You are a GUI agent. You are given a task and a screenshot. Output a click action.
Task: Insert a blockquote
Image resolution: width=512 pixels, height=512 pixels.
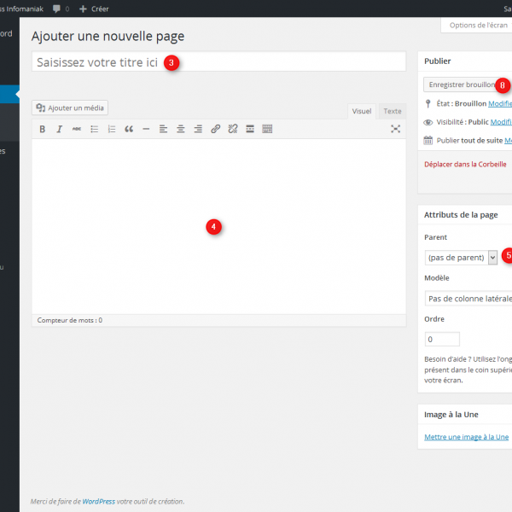tap(129, 129)
